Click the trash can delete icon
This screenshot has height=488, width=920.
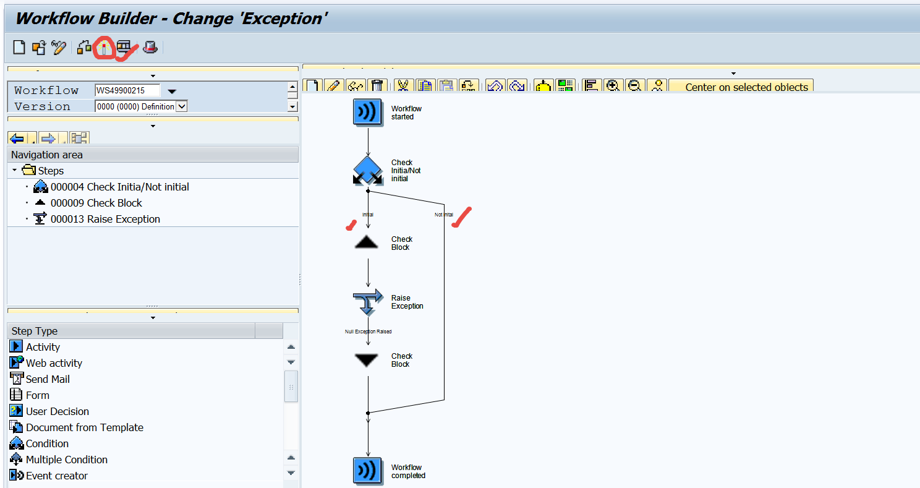377,86
